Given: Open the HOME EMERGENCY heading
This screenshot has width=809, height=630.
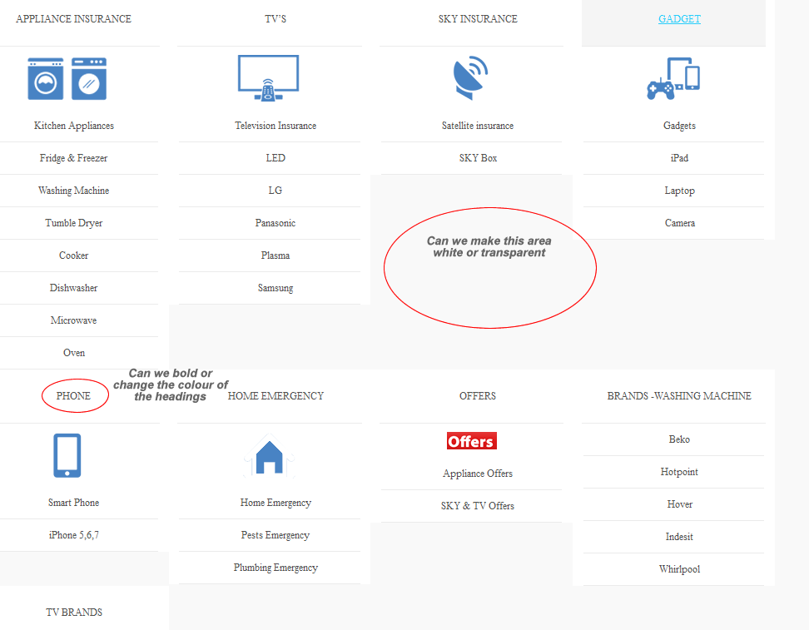Looking at the screenshot, I should point(275,396).
